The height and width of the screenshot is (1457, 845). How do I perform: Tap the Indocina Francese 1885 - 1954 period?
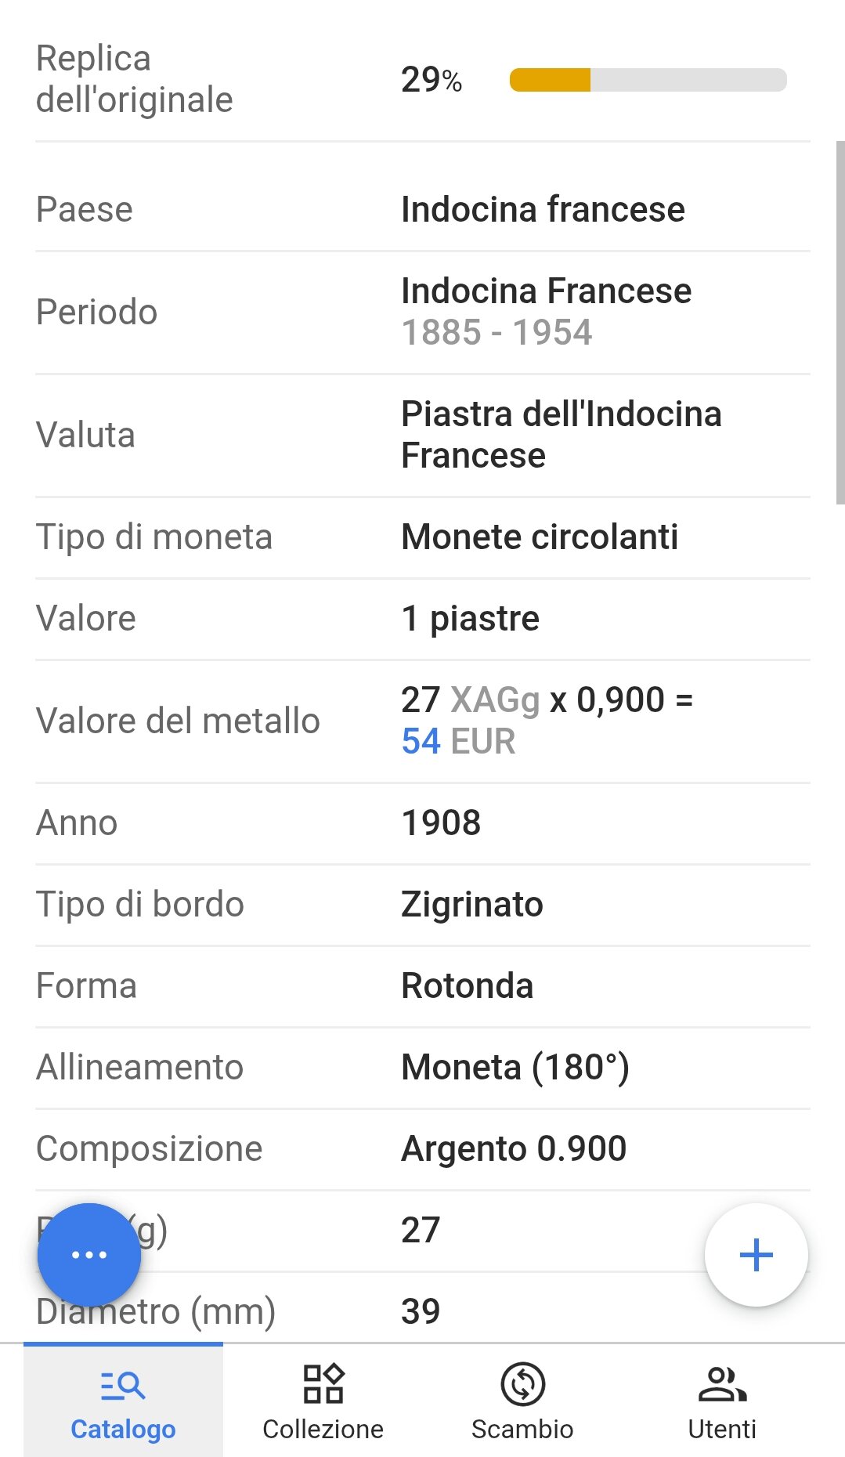click(546, 312)
